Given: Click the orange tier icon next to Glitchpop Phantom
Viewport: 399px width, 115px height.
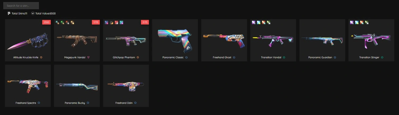Looking at the screenshot, I should pyautogui.click(x=138, y=57).
